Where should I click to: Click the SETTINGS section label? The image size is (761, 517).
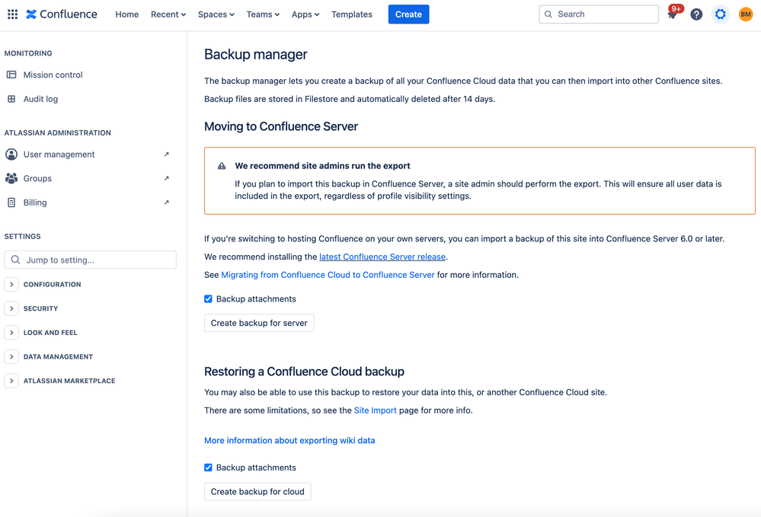click(x=22, y=237)
